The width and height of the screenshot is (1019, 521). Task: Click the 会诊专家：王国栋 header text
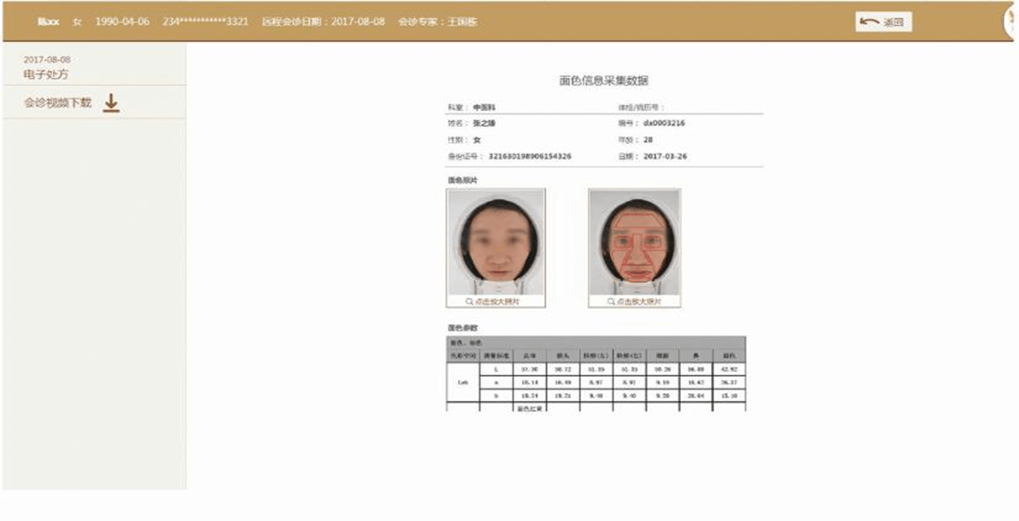coord(438,21)
